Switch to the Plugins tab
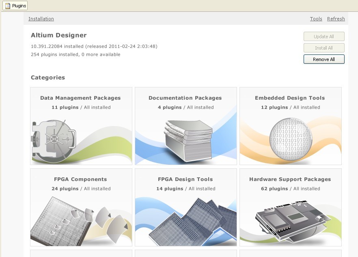This screenshot has width=358, height=257. pos(15,6)
